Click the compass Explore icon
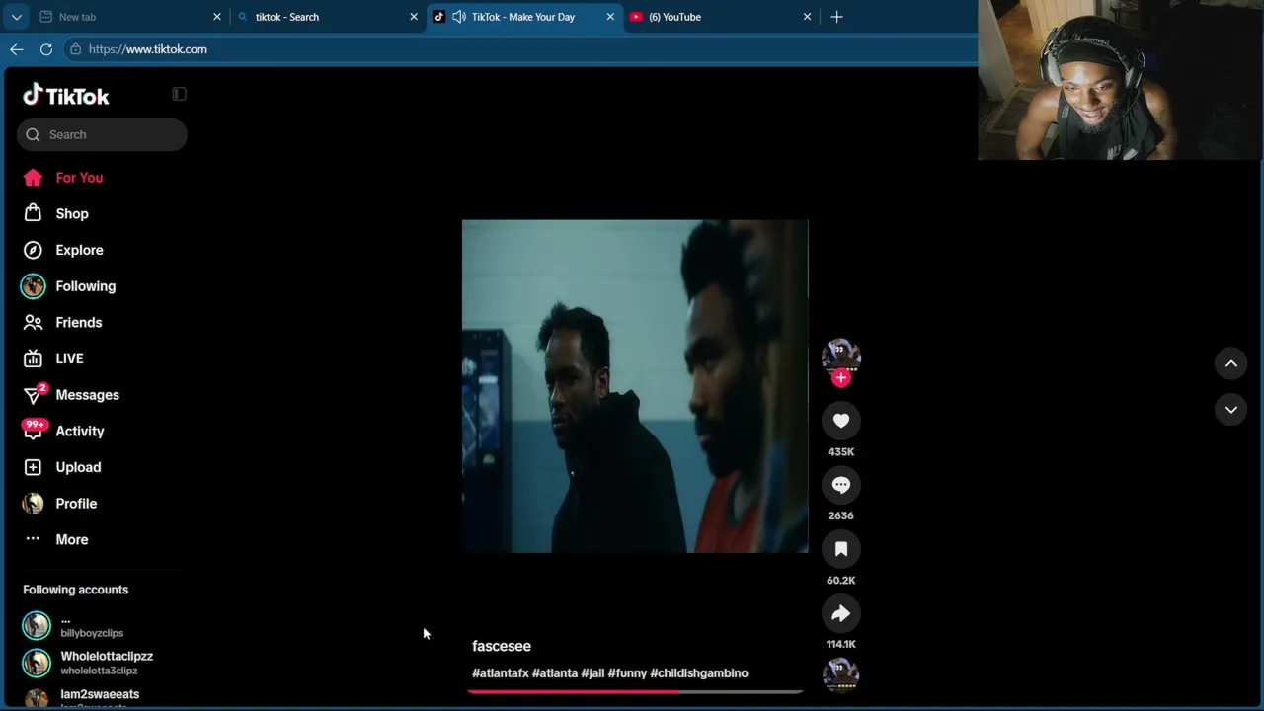This screenshot has height=711, width=1264. [x=33, y=250]
